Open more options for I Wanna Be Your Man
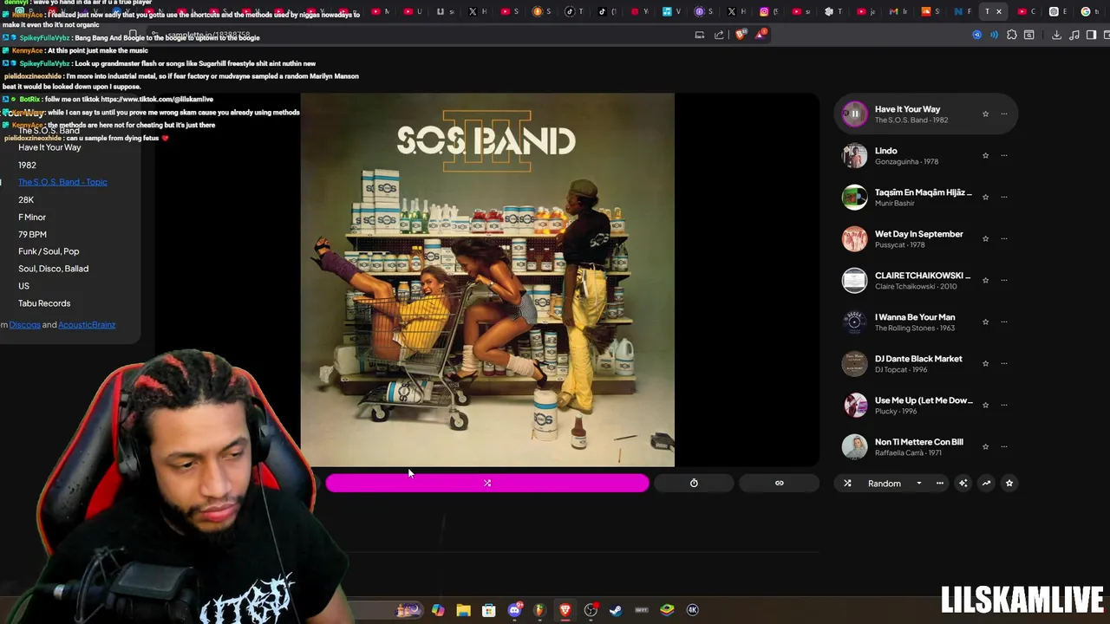Image resolution: width=1110 pixels, height=624 pixels. [x=1004, y=322]
